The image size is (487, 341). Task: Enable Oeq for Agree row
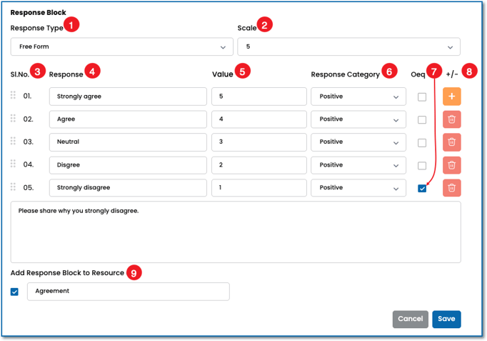tap(422, 119)
